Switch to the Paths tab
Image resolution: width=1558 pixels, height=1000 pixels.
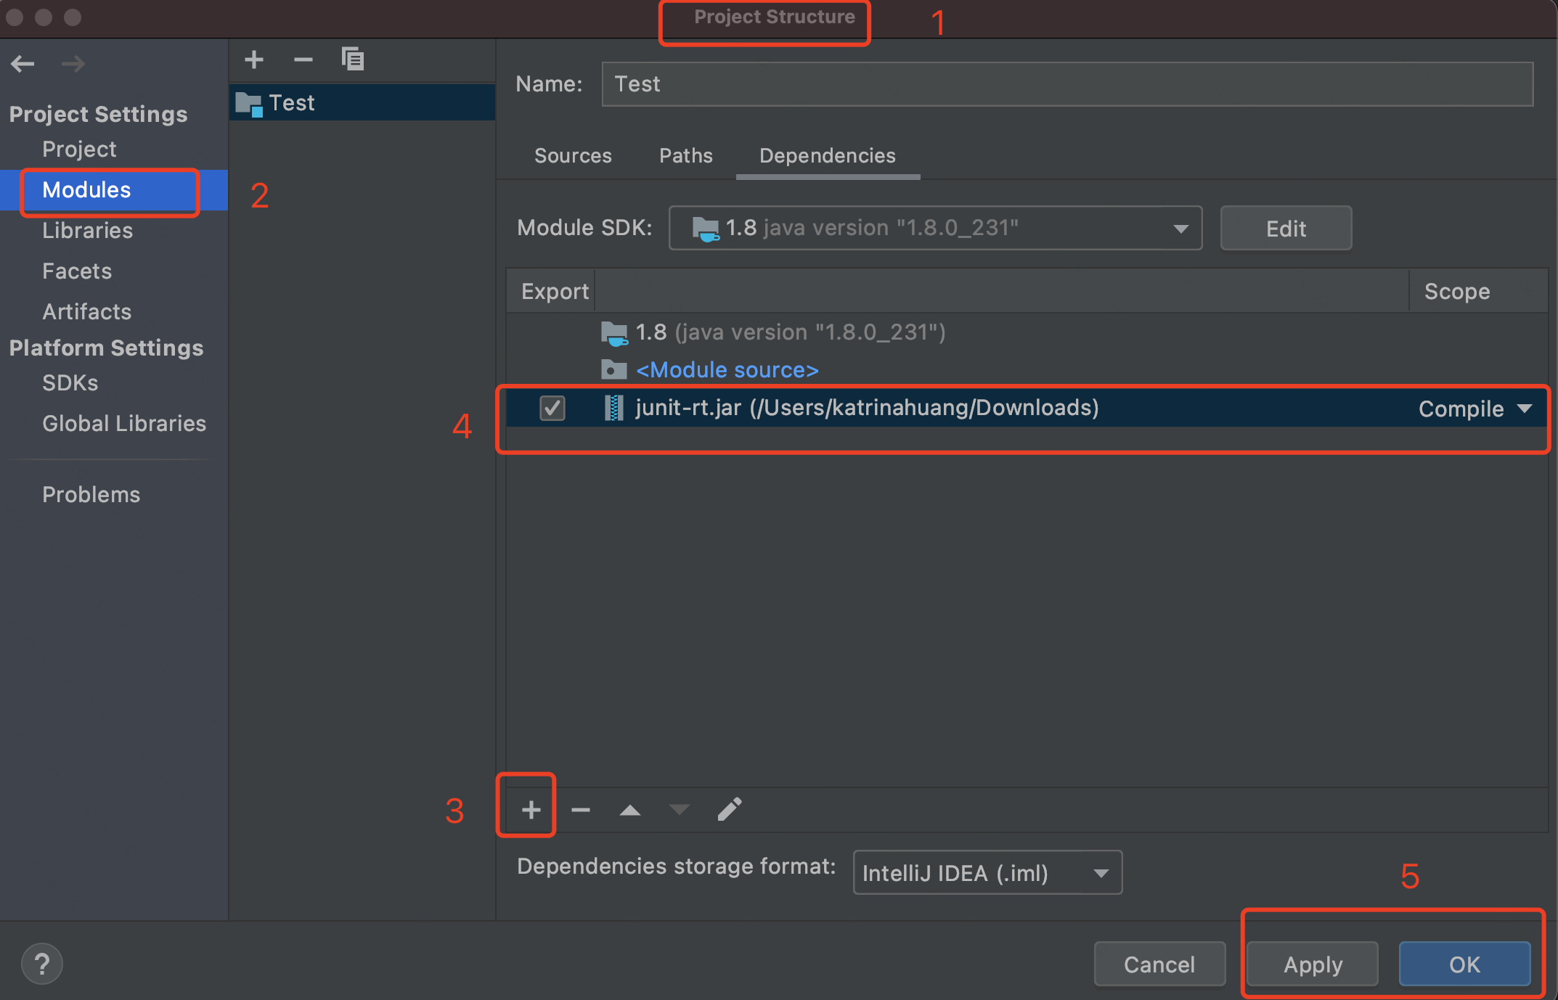pyautogui.click(x=685, y=155)
